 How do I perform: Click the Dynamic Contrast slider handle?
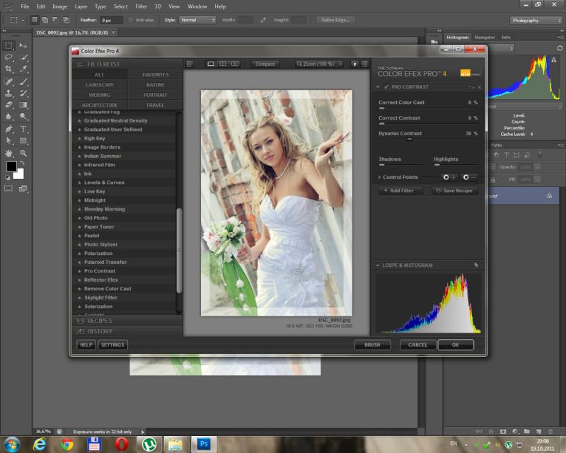point(410,139)
